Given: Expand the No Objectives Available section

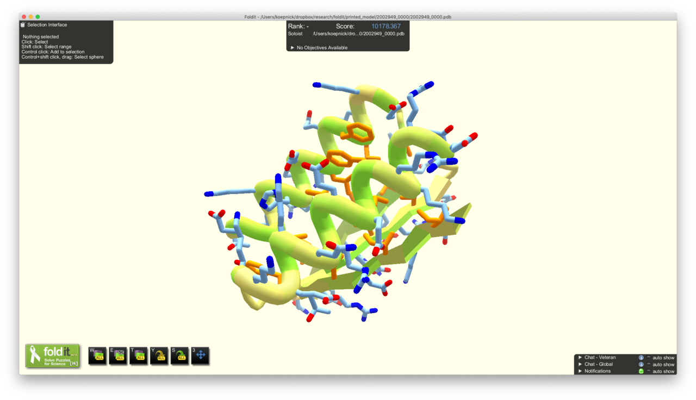Looking at the screenshot, I should pos(292,47).
